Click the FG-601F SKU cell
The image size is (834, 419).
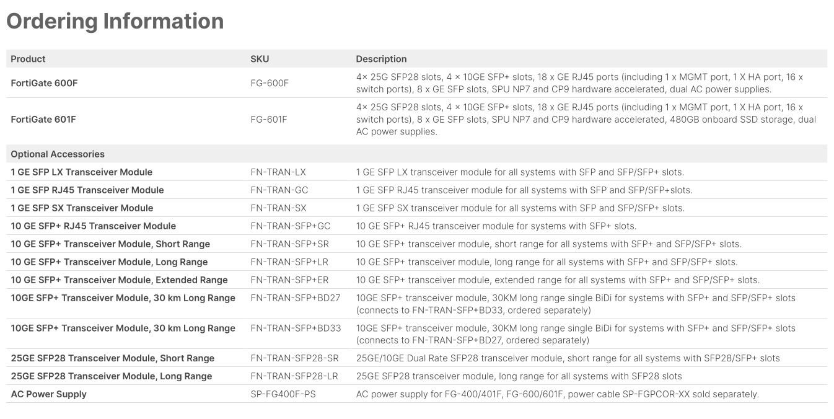[x=269, y=119]
